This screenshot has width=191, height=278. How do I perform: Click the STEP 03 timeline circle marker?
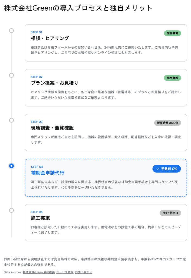[x=11, y=120]
